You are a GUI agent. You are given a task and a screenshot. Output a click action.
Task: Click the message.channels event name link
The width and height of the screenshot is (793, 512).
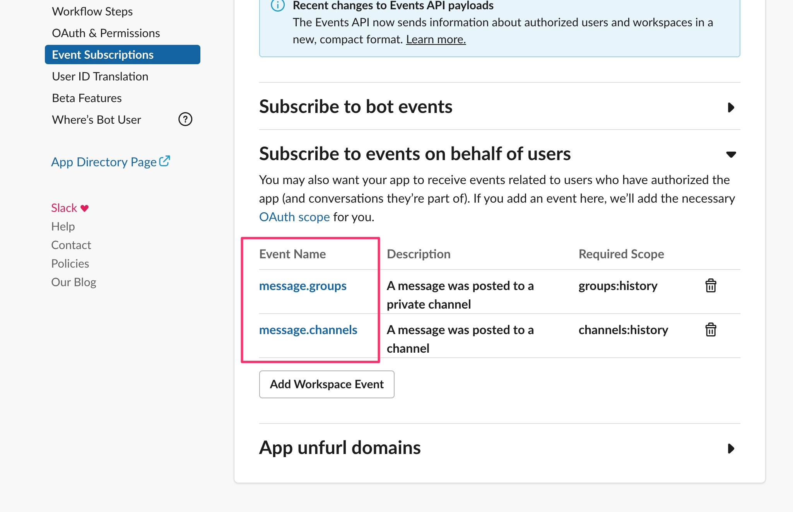308,330
